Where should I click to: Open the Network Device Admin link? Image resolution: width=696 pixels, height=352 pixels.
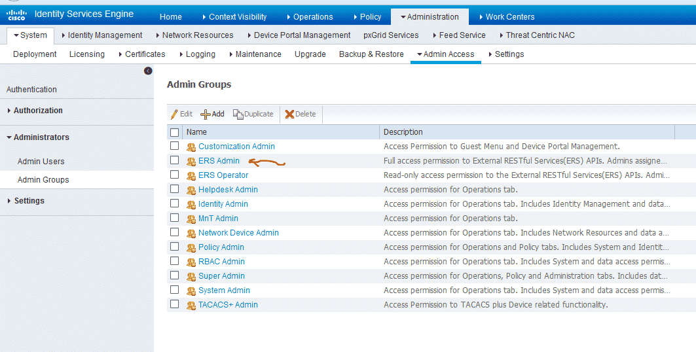tap(238, 233)
